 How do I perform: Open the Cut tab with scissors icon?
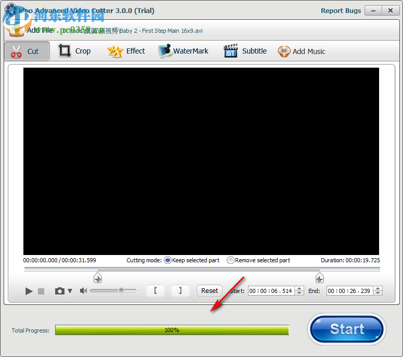[x=27, y=51]
